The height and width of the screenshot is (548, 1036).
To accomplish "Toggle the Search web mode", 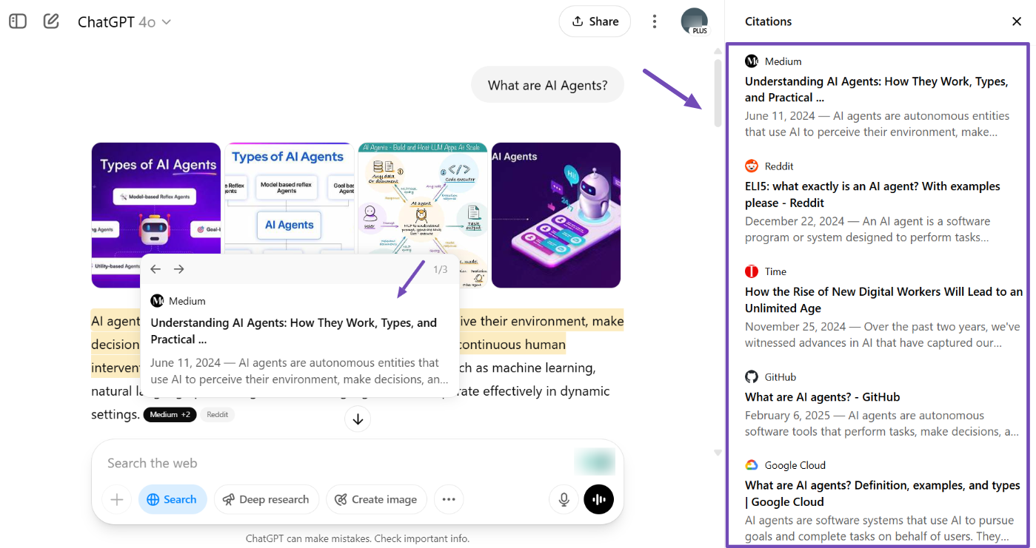I will point(172,500).
